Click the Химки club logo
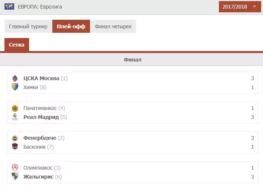Viewport: 263px width, 186px height. [x=15, y=87]
